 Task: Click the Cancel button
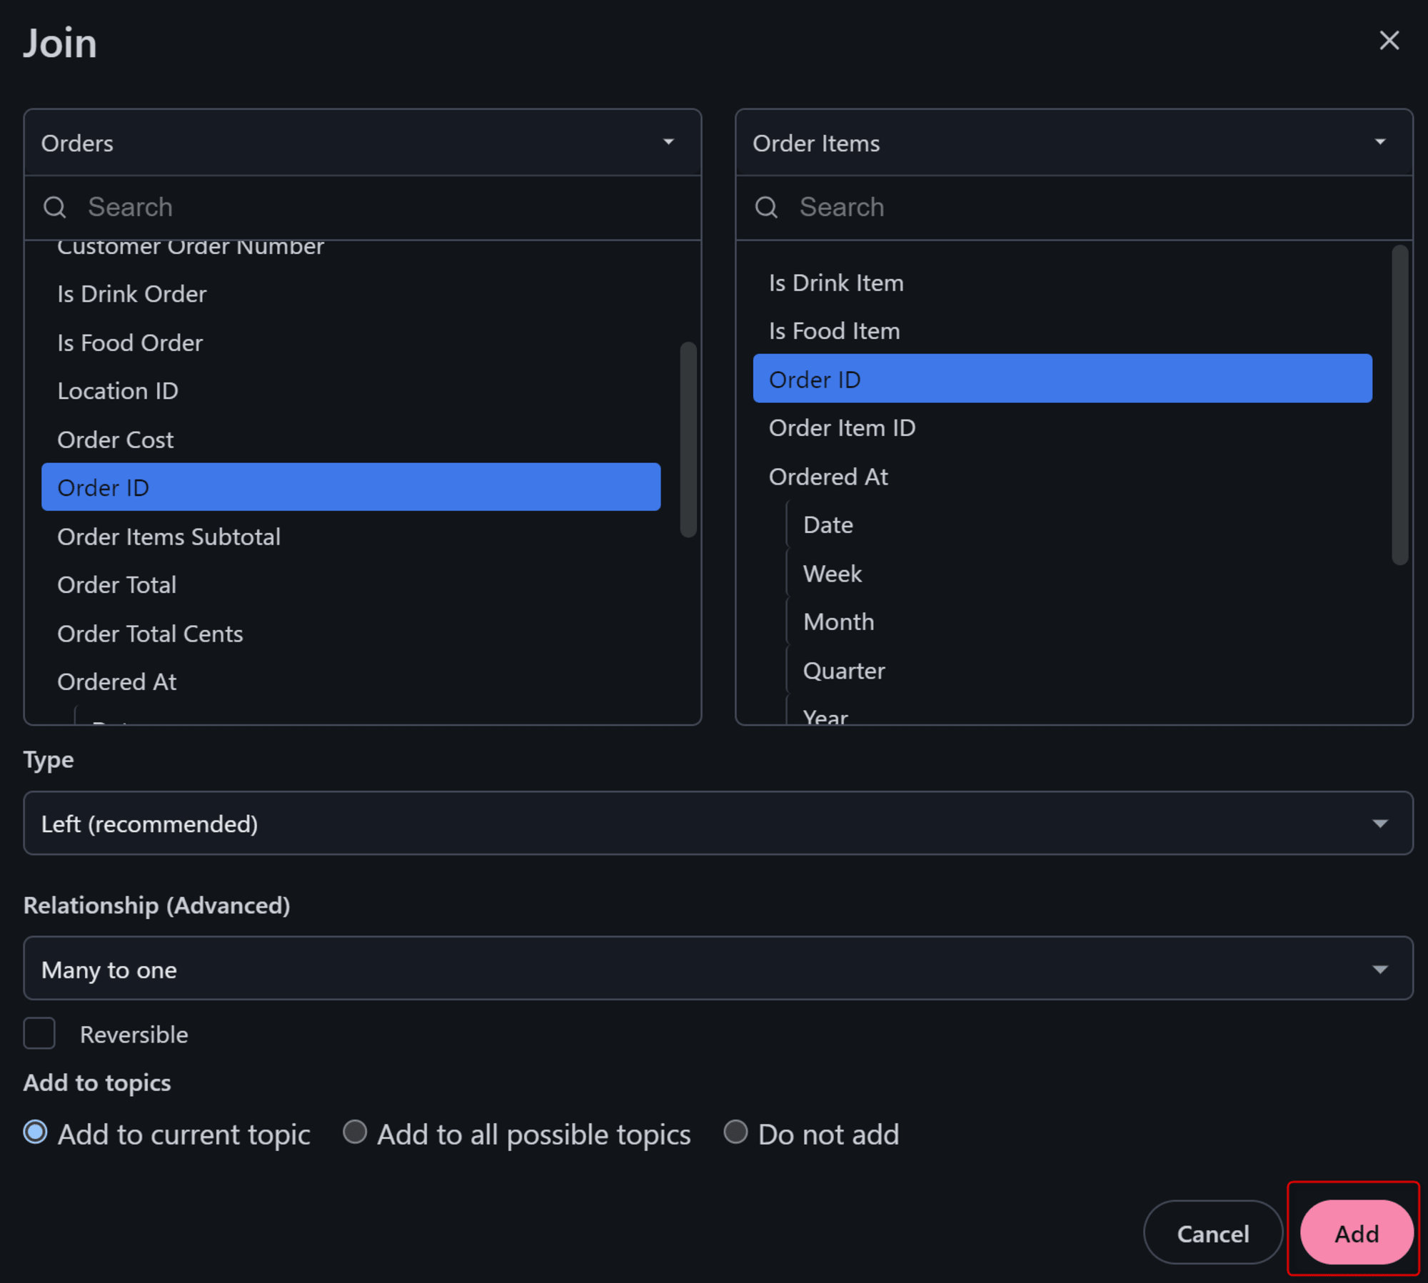(x=1212, y=1232)
